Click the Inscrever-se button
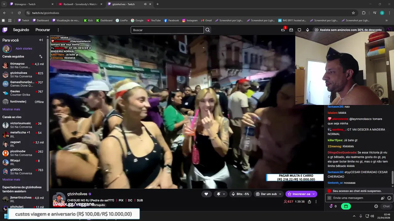 299,194
